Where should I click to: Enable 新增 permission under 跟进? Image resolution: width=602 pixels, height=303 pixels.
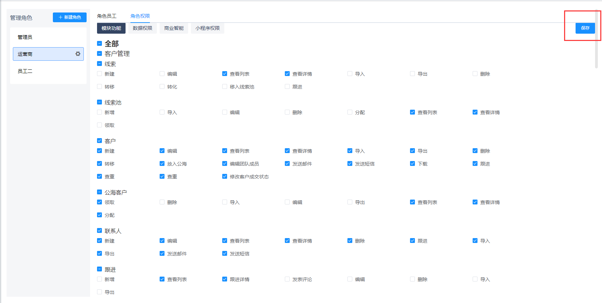(99, 279)
